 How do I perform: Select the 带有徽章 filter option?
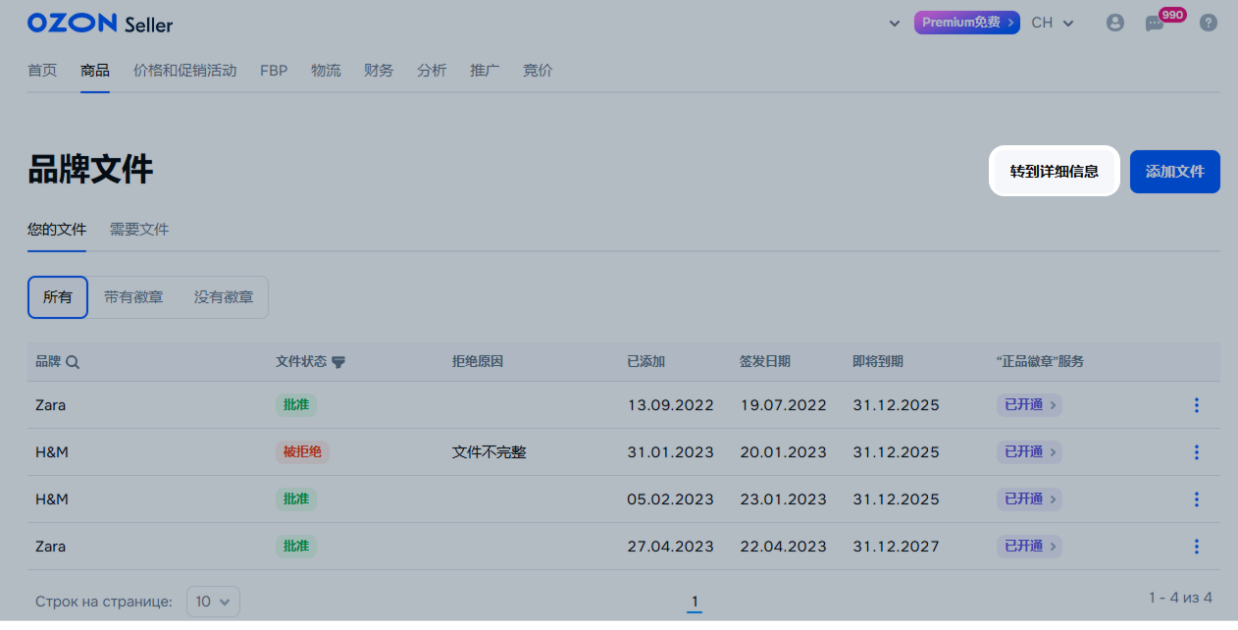133,297
